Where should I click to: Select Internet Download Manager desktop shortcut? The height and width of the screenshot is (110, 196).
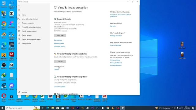4,77
